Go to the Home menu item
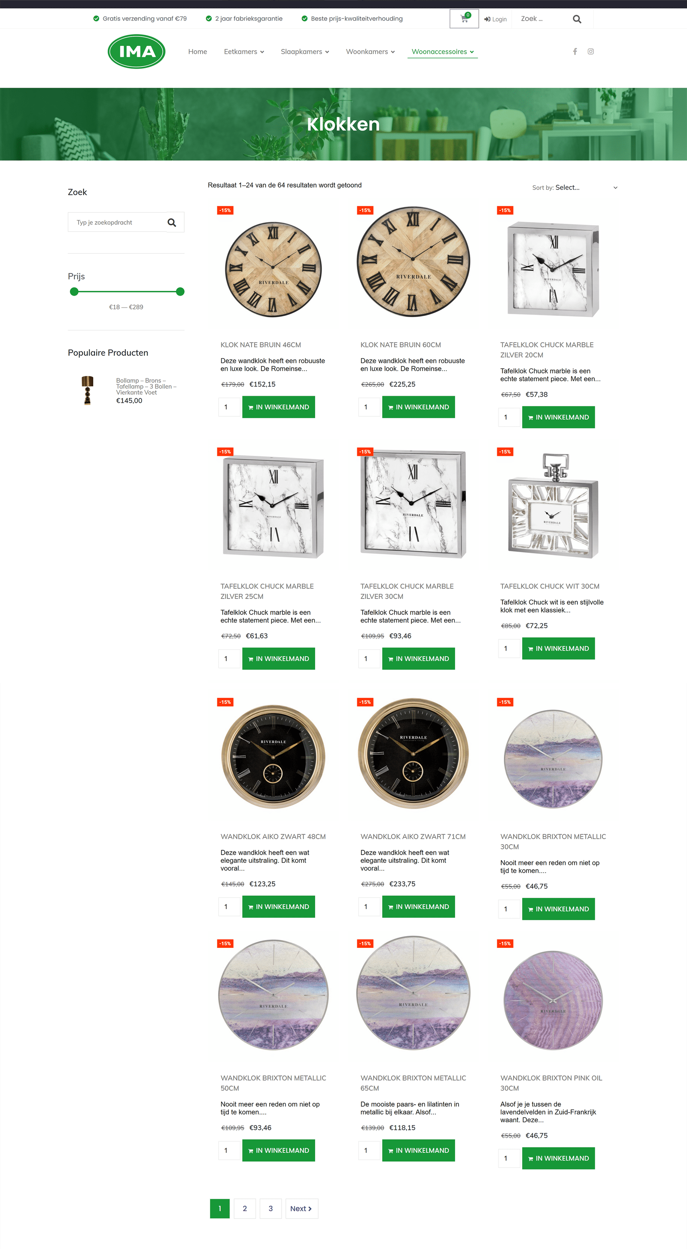Viewport: 687px width, 1249px height. (x=198, y=52)
